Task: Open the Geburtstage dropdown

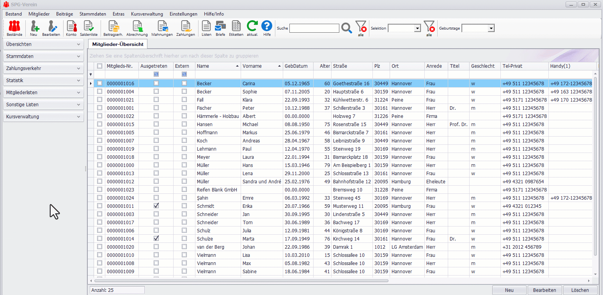Action: 491,28
